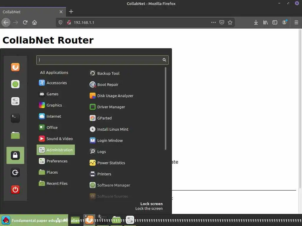Click tracking protection shield icon in address bar
The width and height of the screenshot is (302, 226).
click(x=60, y=22)
